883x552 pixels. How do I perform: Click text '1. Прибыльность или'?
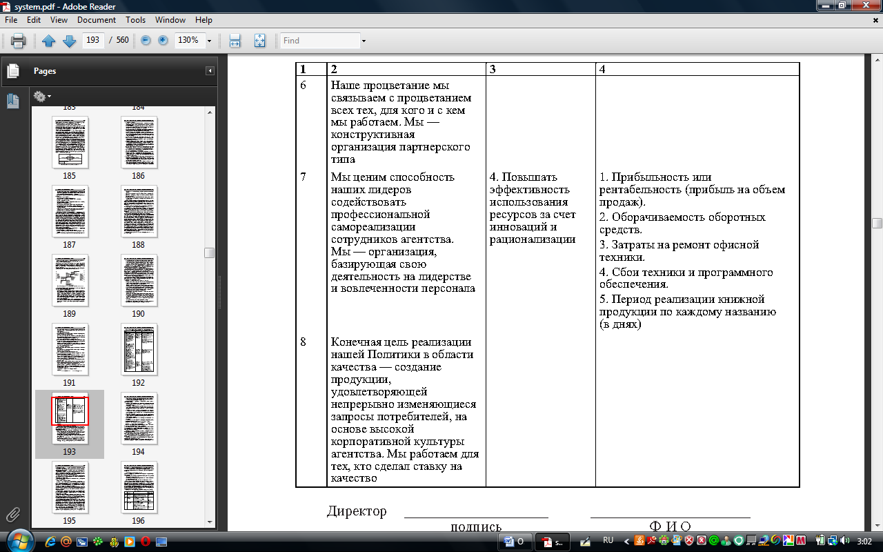(x=655, y=177)
